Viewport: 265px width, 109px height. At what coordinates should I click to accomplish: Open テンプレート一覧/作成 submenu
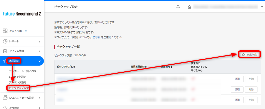pyautogui.click(x=22, y=71)
